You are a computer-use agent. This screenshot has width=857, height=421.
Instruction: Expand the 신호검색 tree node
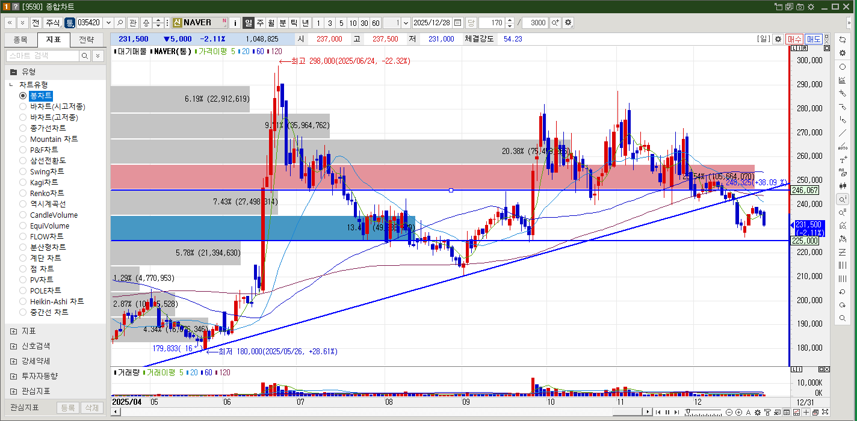coord(14,346)
